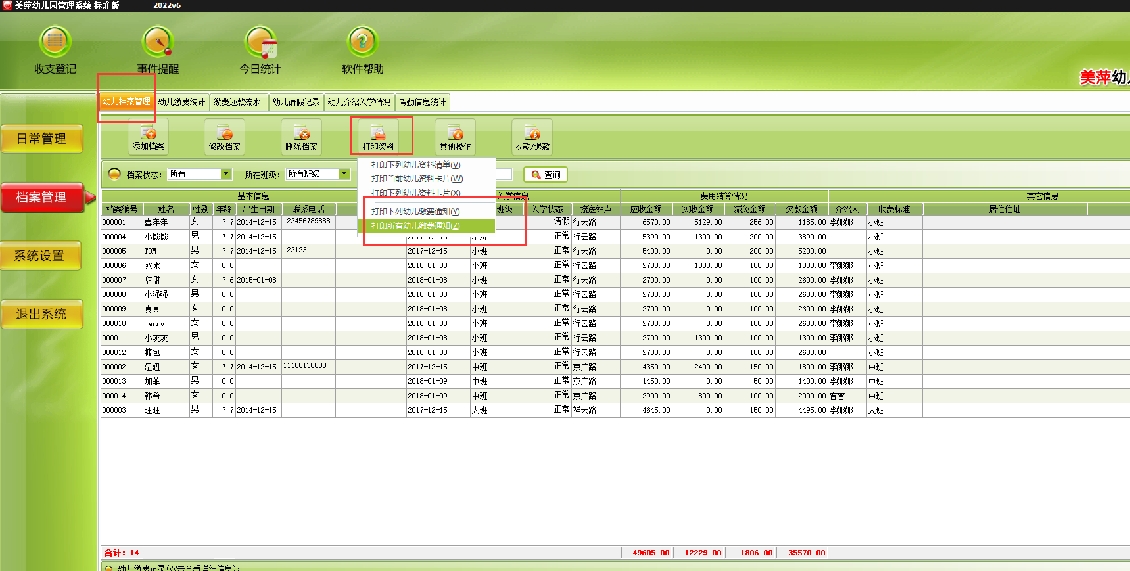The image size is (1130, 571).
Task: Switch to the 幼儿缴费统计 tab
Action: click(181, 102)
